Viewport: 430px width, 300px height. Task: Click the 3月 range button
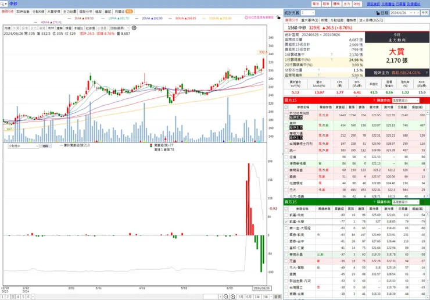(241, 297)
